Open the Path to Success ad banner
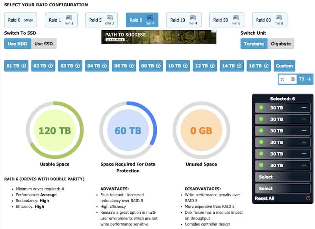The image size is (315, 229). coord(158,37)
